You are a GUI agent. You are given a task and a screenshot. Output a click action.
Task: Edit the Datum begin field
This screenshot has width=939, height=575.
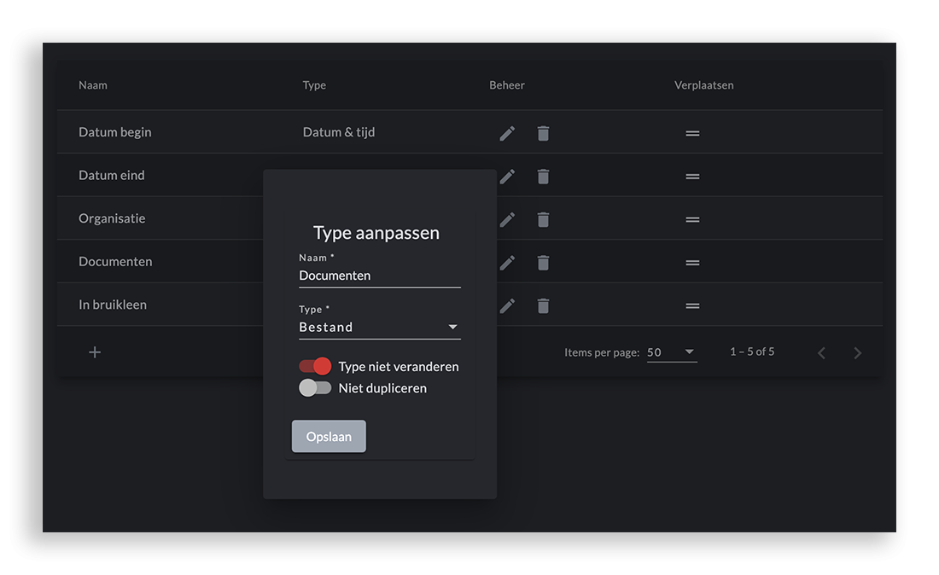(506, 132)
